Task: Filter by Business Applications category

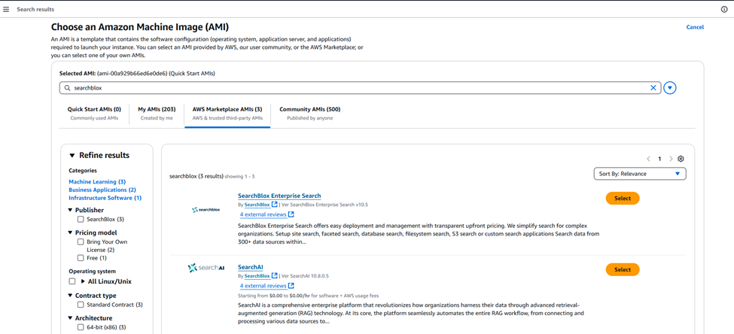Action: point(102,190)
